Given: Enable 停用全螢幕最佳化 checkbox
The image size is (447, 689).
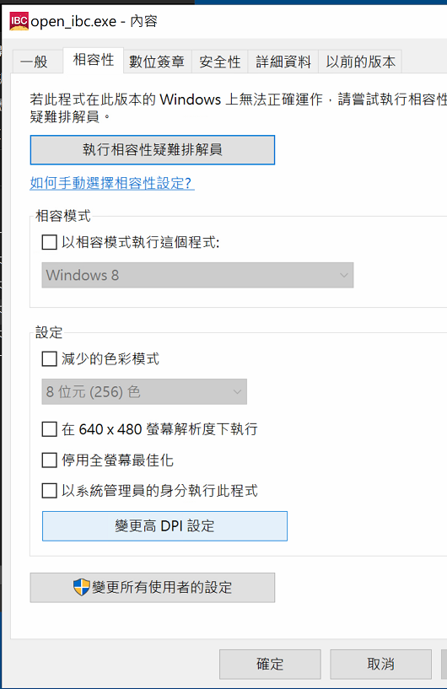Looking at the screenshot, I should click(49, 460).
